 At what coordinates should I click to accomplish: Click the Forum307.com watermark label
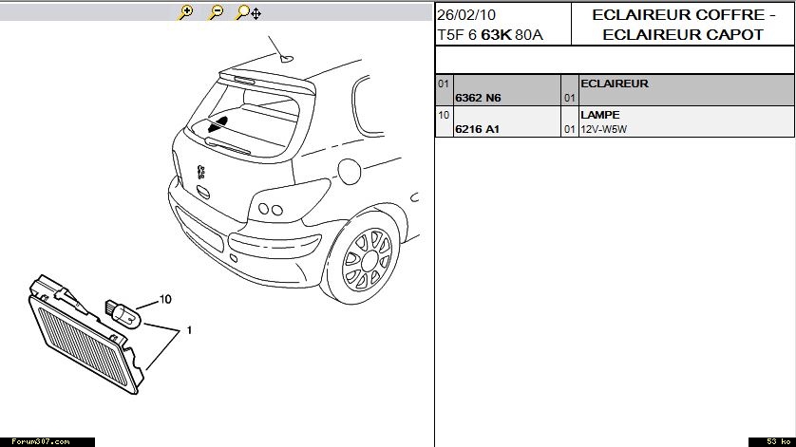pyautogui.click(x=35, y=441)
